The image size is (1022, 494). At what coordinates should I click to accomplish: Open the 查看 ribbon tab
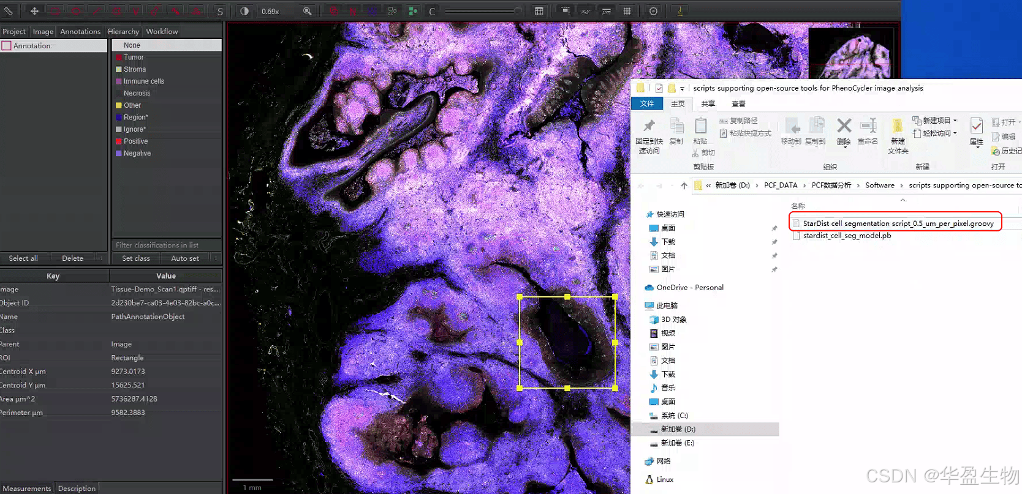[x=739, y=104]
